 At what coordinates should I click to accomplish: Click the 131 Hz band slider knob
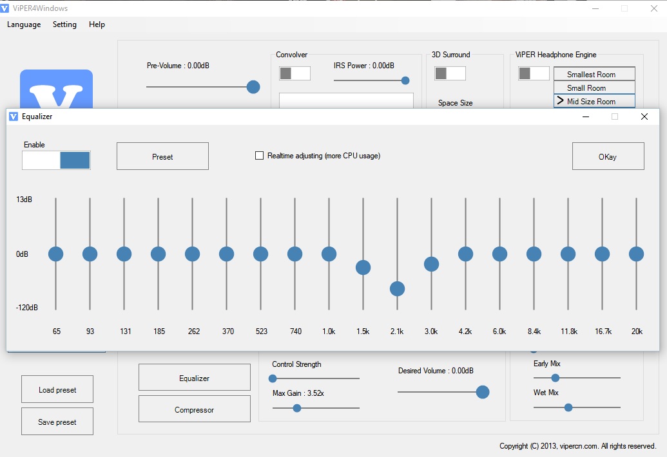[x=124, y=254]
